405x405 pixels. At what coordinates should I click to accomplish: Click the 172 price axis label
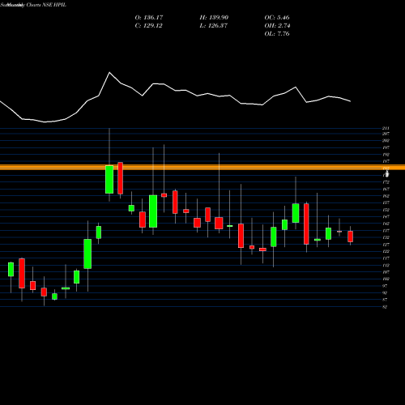[x=386, y=182]
